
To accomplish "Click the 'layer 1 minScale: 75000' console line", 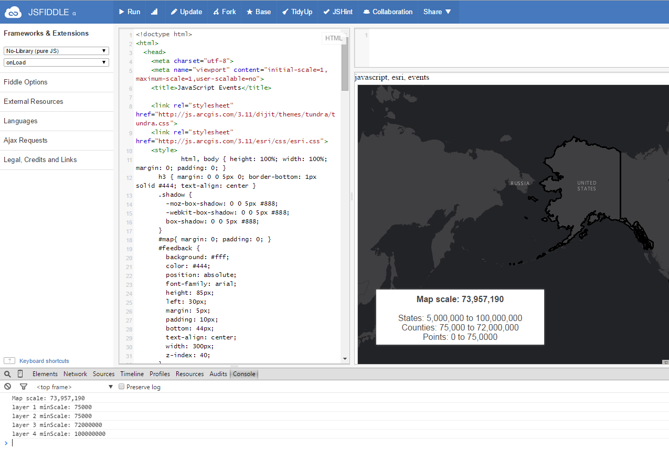I will point(52,407).
